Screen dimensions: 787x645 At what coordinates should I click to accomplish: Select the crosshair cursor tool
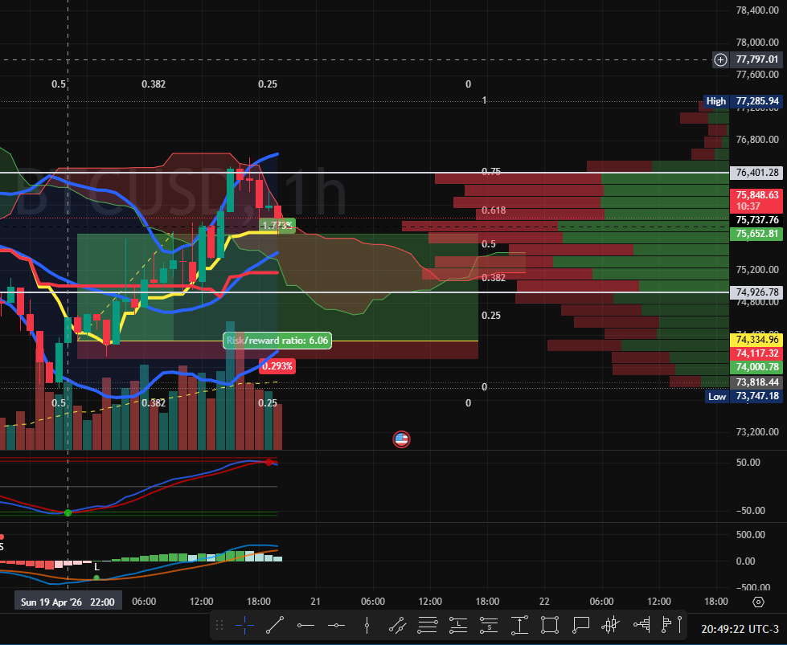pyautogui.click(x=244, y=625)
